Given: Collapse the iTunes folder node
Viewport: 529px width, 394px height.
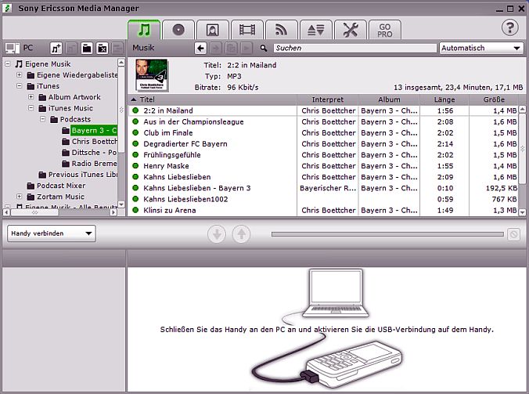Looking at the screenshot, I should tap(20, 86).
